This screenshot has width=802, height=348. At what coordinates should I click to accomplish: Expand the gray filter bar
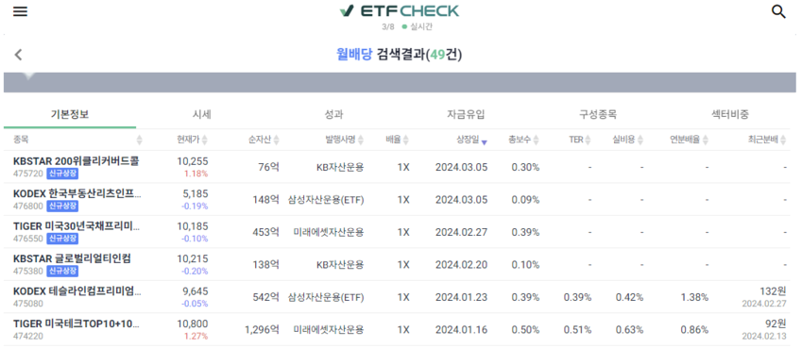click(400, 82)
